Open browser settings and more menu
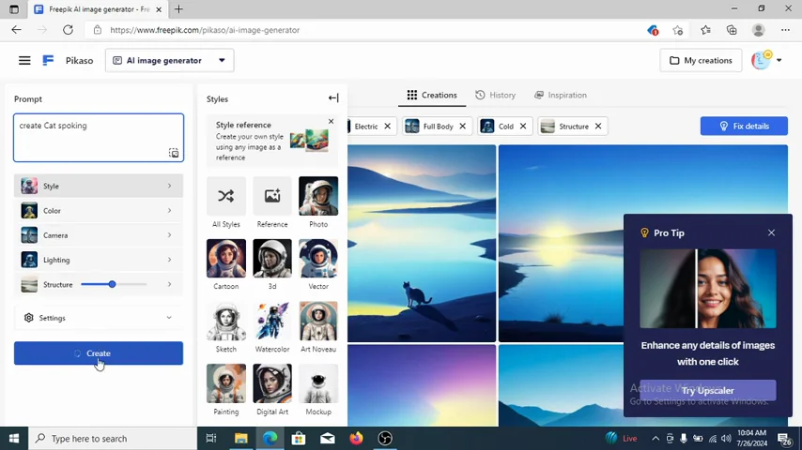This screenshot has height=450, width=802. pyautogui.click(x=785, y=30)
